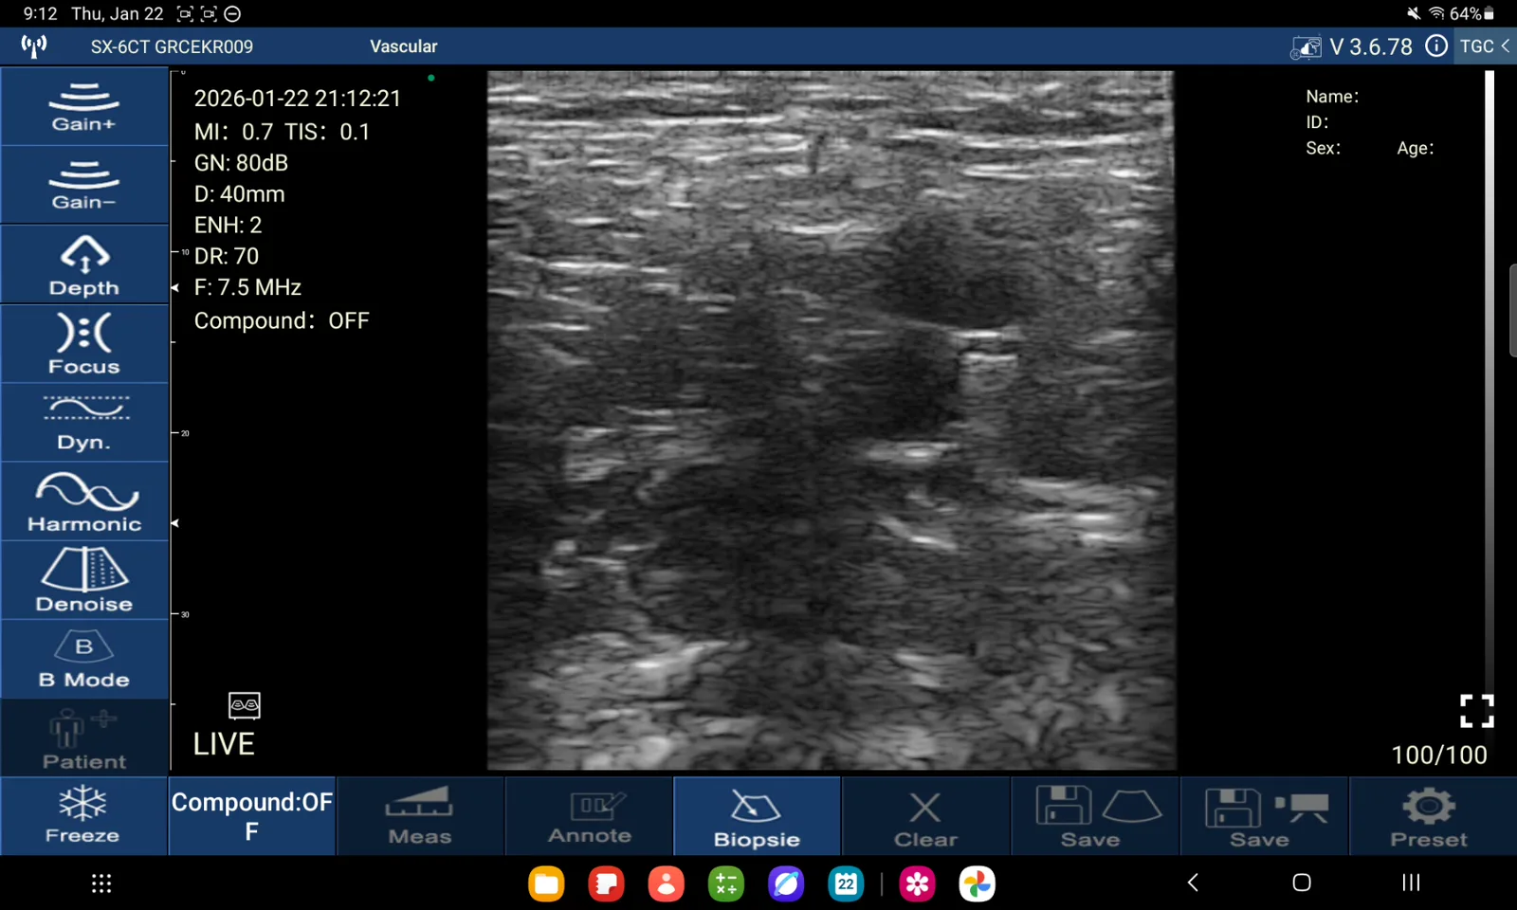
Task: Open Android app drawer grid
Action: click(101, 883)
